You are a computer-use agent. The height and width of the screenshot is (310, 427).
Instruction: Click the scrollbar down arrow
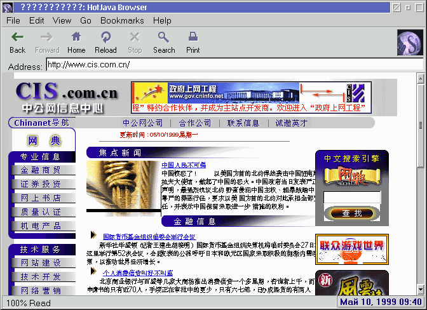[x=421, y=289]
